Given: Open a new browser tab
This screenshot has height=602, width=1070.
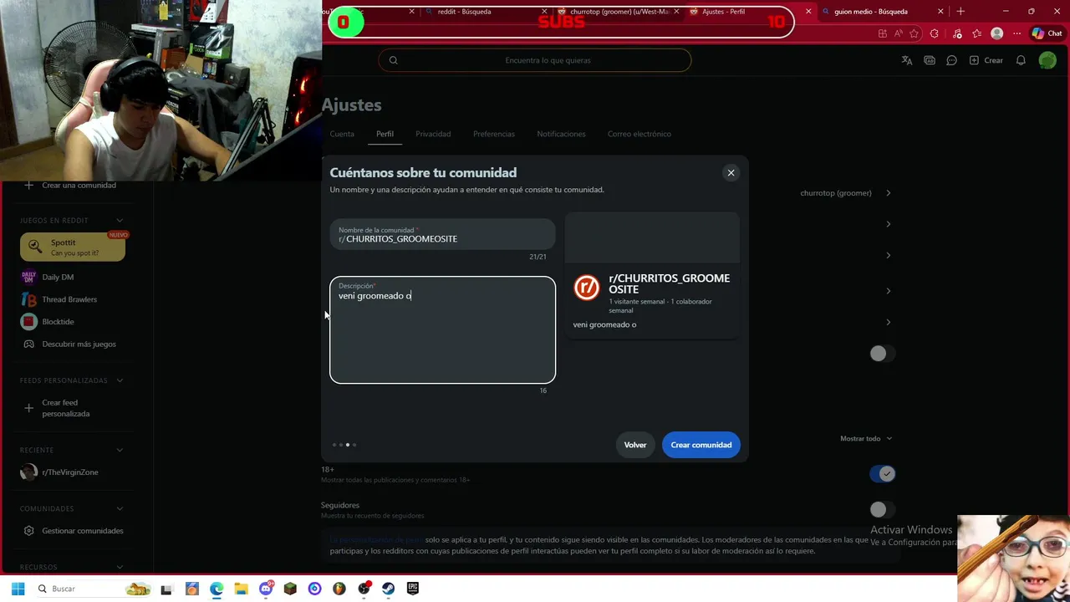Looking at the screenshot, I should pyautogui.click(x=960, y=12).
